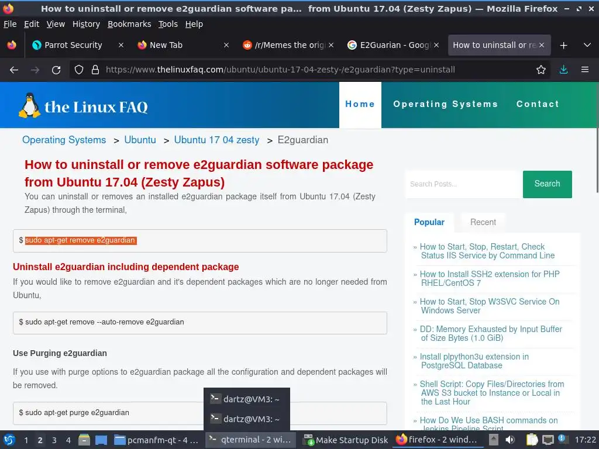Open the Firefox hamburger application menu

[x=585, y=70]
